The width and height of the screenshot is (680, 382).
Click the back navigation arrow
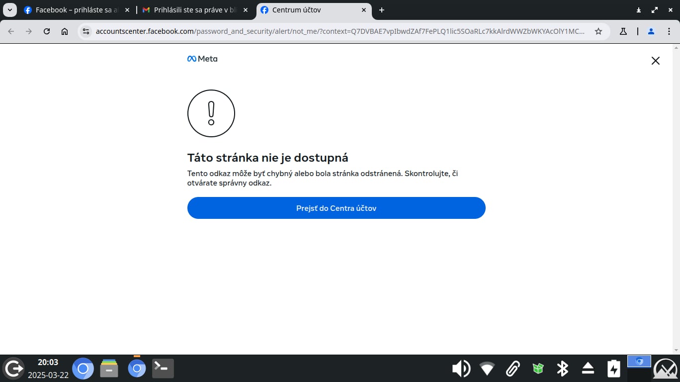coord(10,31)
